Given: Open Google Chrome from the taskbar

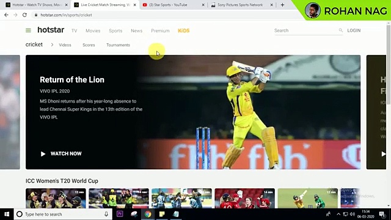Looking at the screenshot, I should (x=148, y=214).
